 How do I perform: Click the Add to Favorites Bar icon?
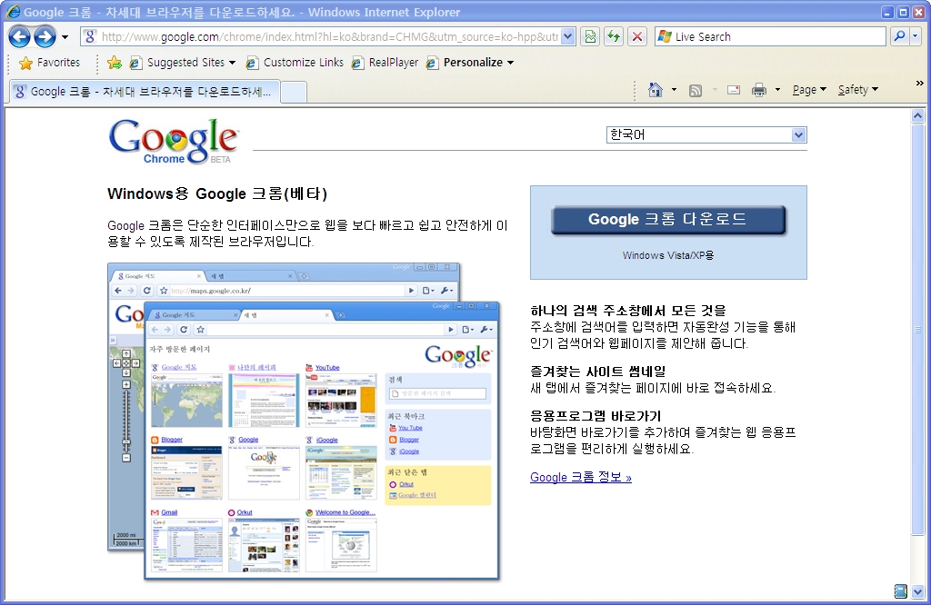pyautogui.click(x=115, y=63)
